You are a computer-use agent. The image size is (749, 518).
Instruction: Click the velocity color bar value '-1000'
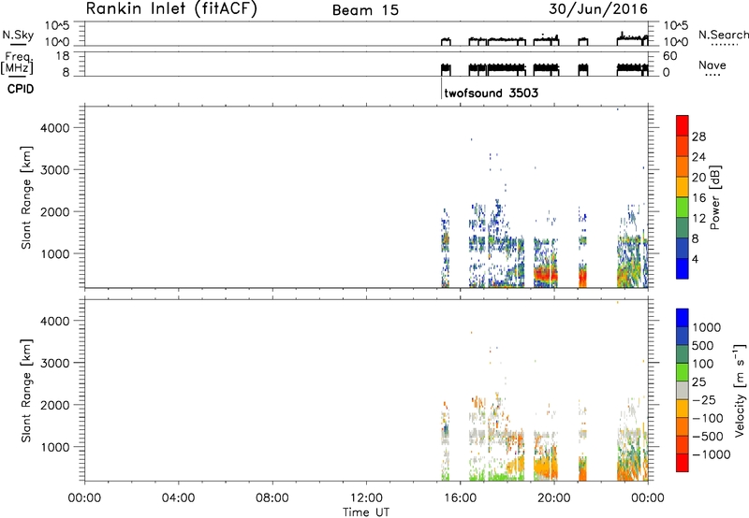pyautogui.click(x=711, y=454)
